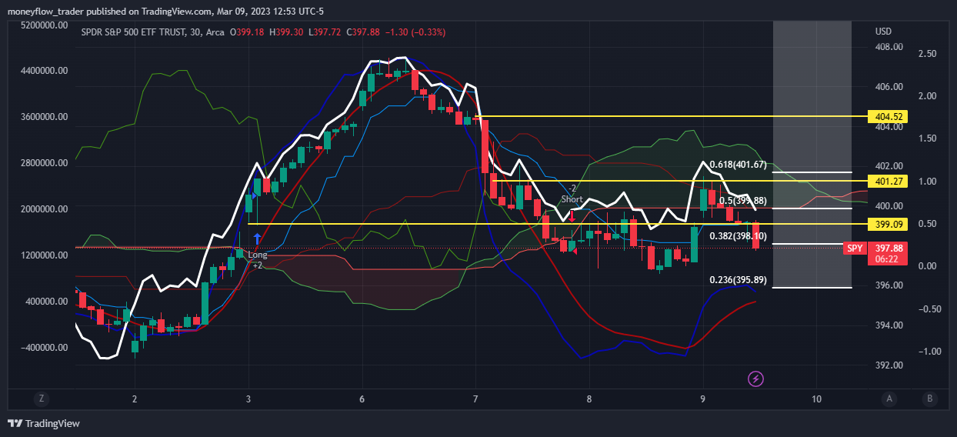Image resolution: width=957 pixels, height=437 pixels.
Task: Click the B scale button
Action: click(930, 399)
